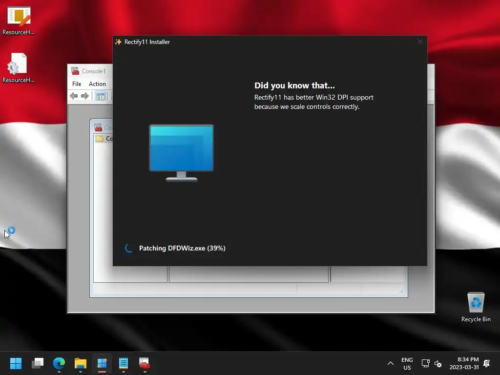
Task: Toggle Show/Hide Console Tree in Console1 toolbar
Action: tap(101, 96)
